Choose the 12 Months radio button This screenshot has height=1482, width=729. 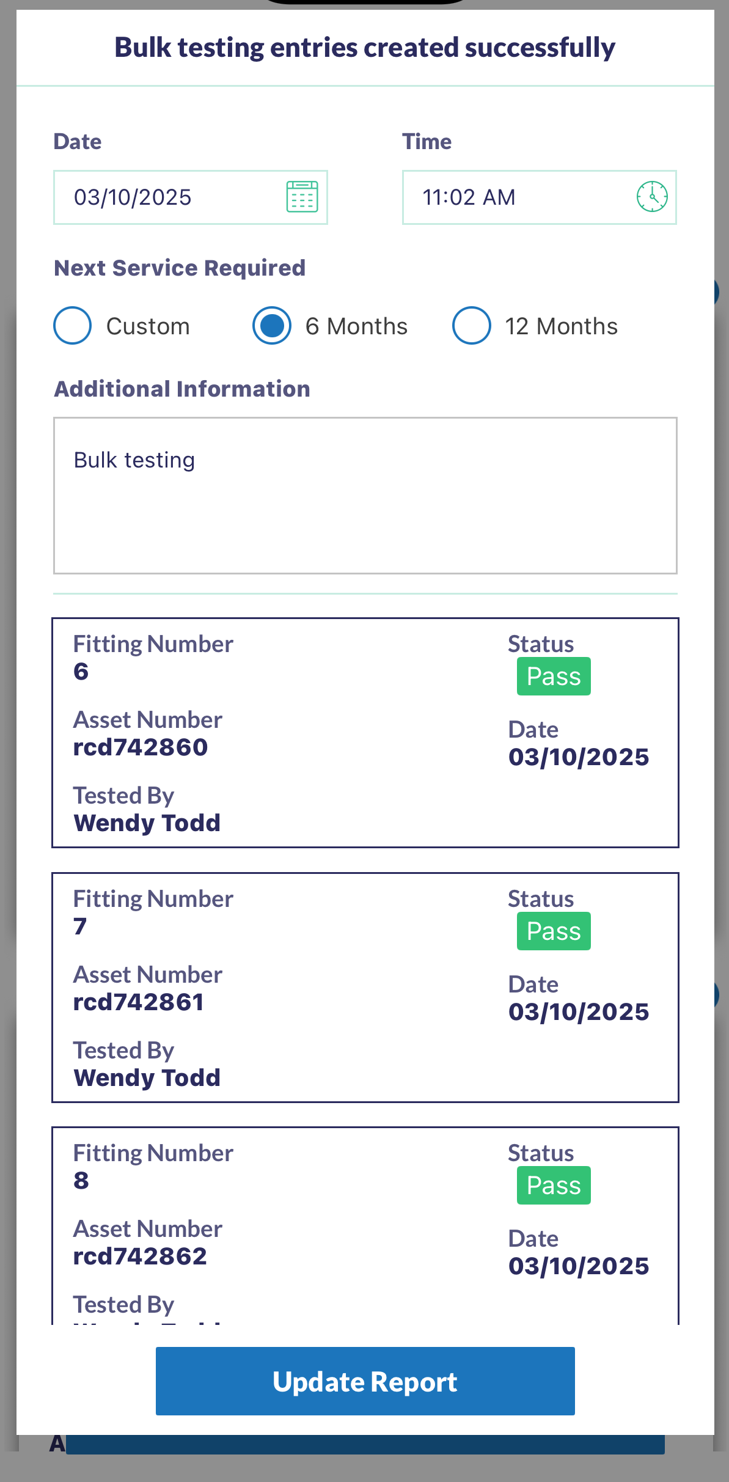tap(471, 326)
